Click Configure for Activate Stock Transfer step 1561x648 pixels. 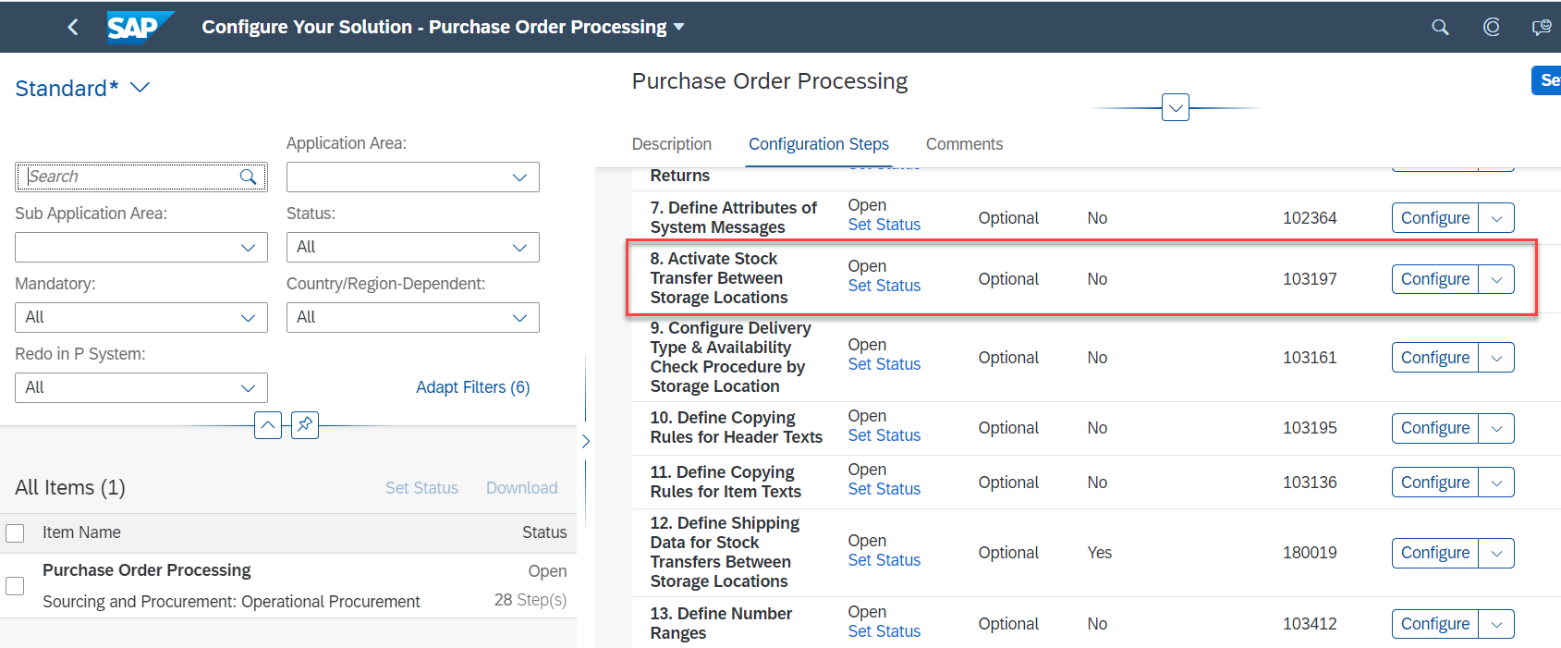coord(1435,279)
